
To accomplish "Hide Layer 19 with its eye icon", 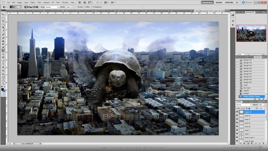I will (237, 112).
